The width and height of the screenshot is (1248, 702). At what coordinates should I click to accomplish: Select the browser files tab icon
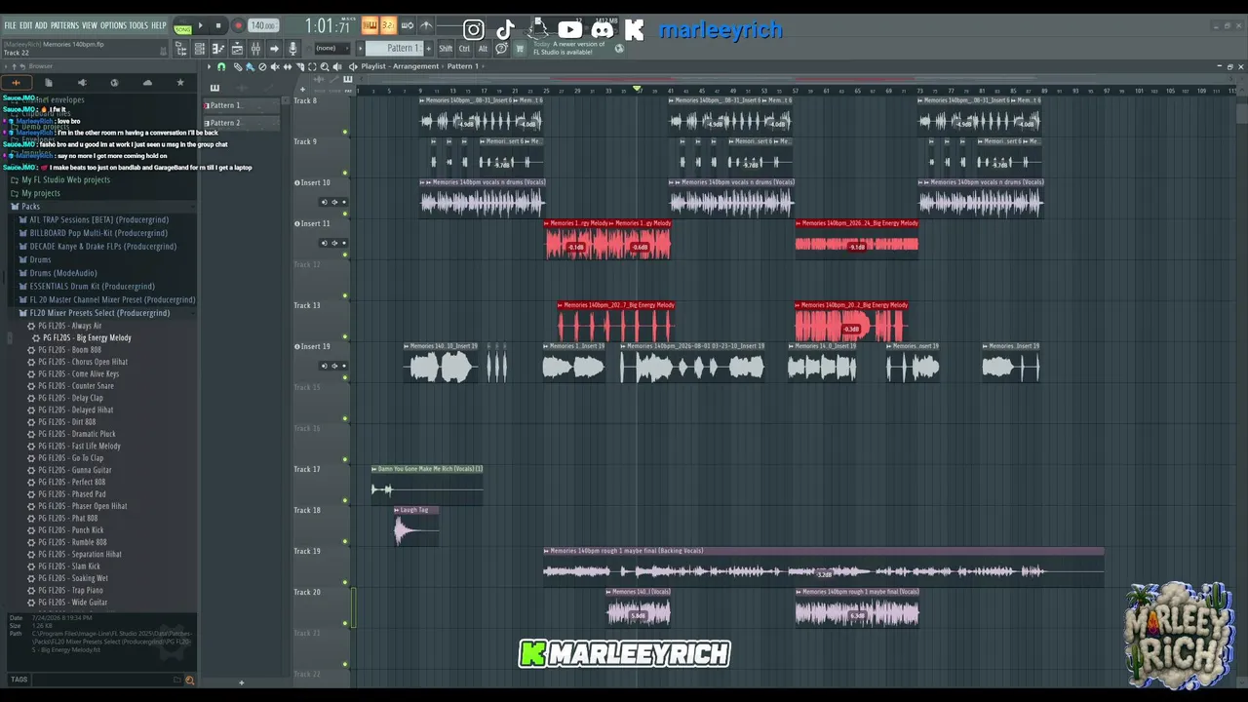pyautogui.click(x=49, y=83)
